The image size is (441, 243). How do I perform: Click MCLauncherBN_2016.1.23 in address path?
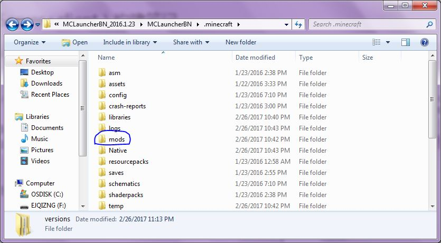coord(99,24)
